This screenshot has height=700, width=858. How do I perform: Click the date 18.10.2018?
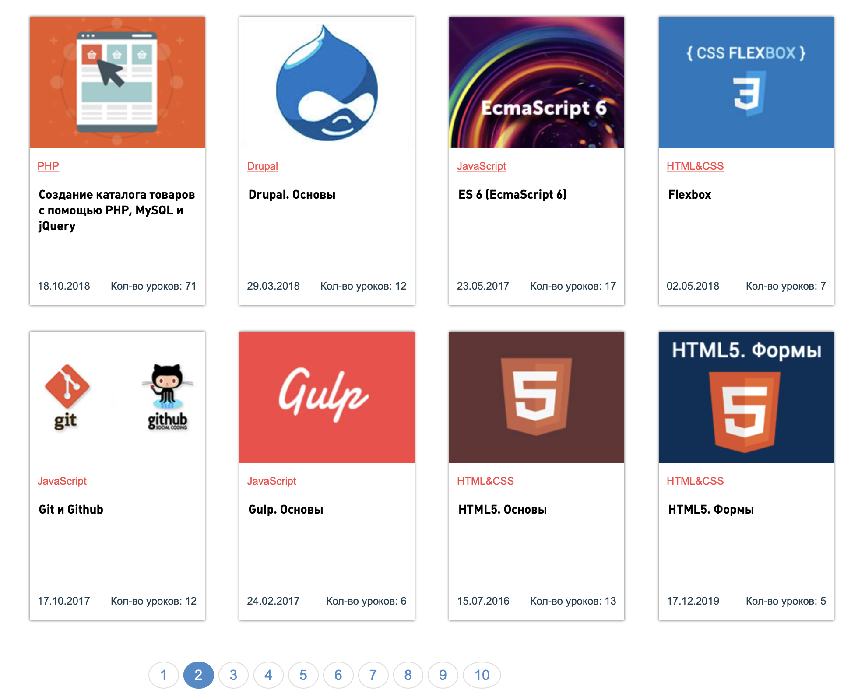pos(64,286)
